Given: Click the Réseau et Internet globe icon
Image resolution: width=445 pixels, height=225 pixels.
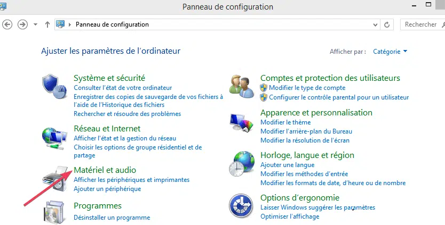Looking at the screenshot, I should coord(54,138).
